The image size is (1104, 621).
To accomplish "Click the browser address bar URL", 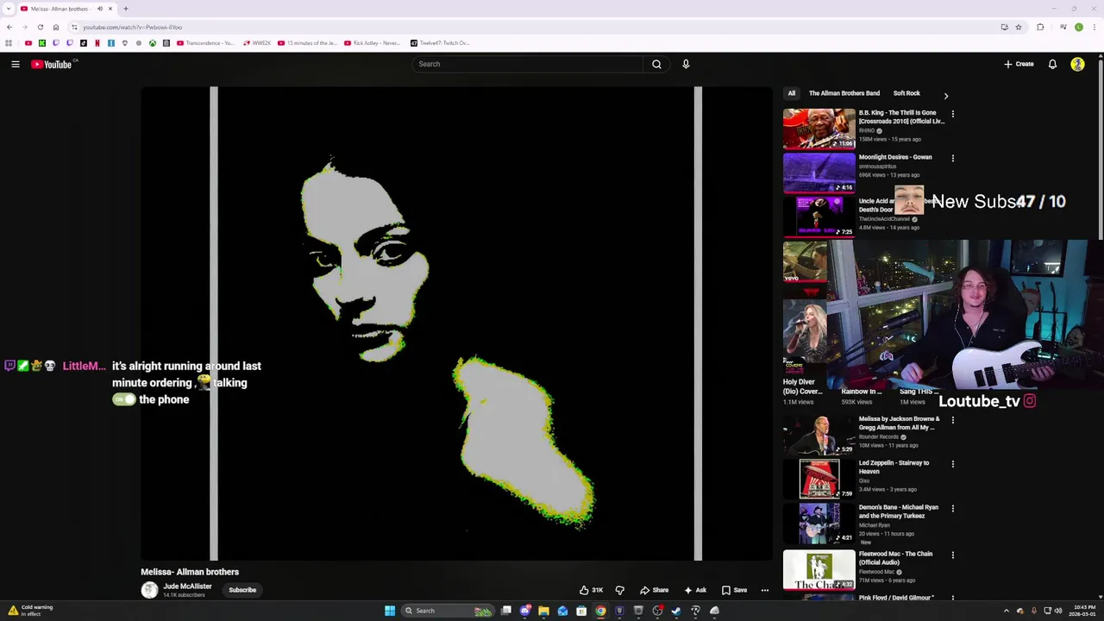I will 132,27.
